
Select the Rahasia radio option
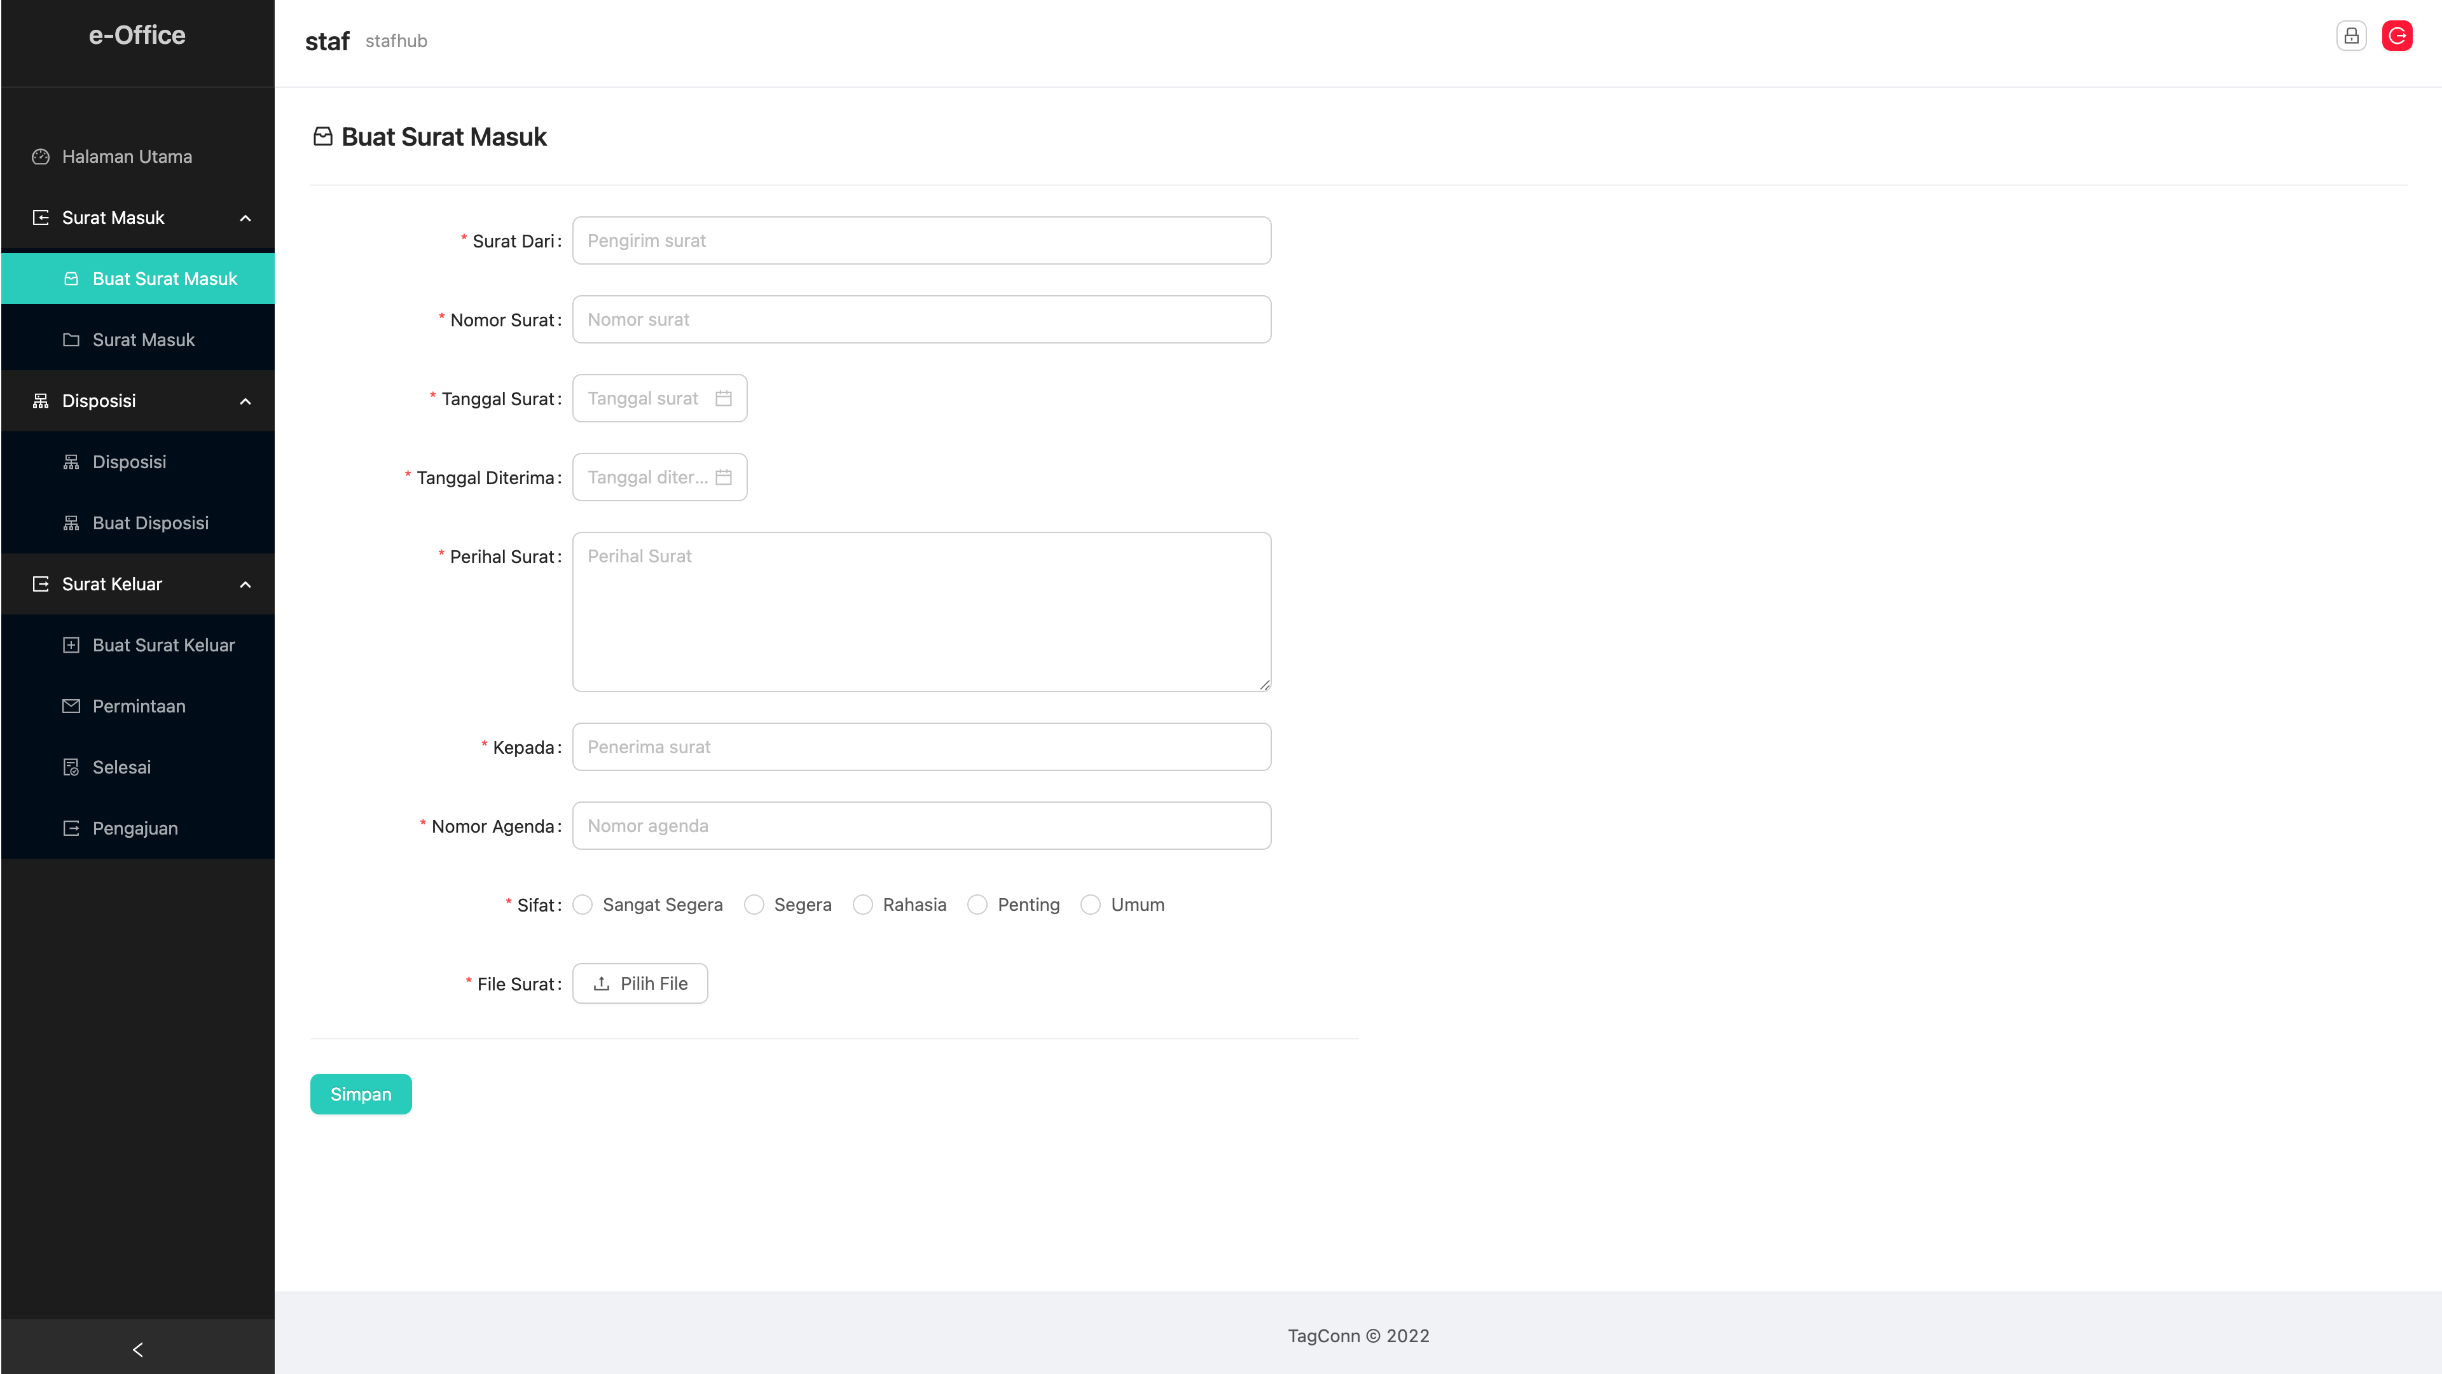coord(863,905)
